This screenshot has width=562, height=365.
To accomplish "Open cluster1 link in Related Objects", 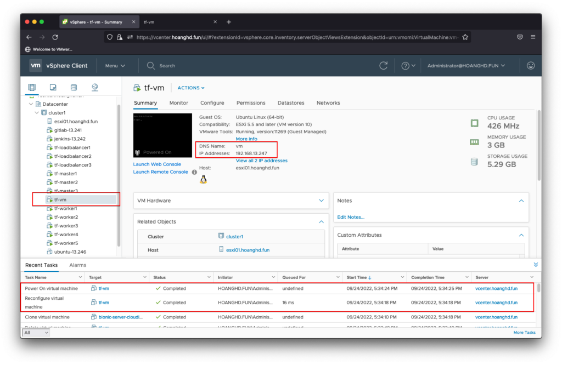I will [x=234, y=237].
